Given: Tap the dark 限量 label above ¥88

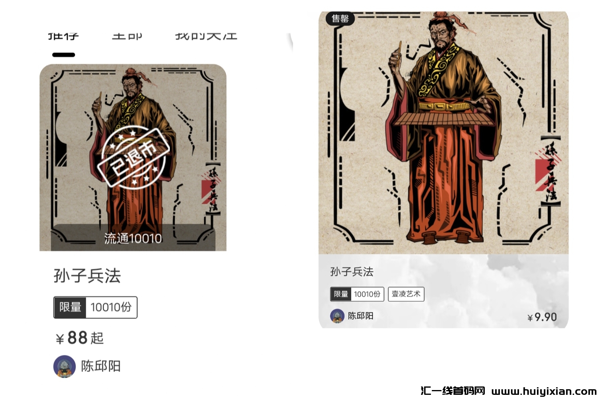Looking at the screenshot, I should click(70, 307).
